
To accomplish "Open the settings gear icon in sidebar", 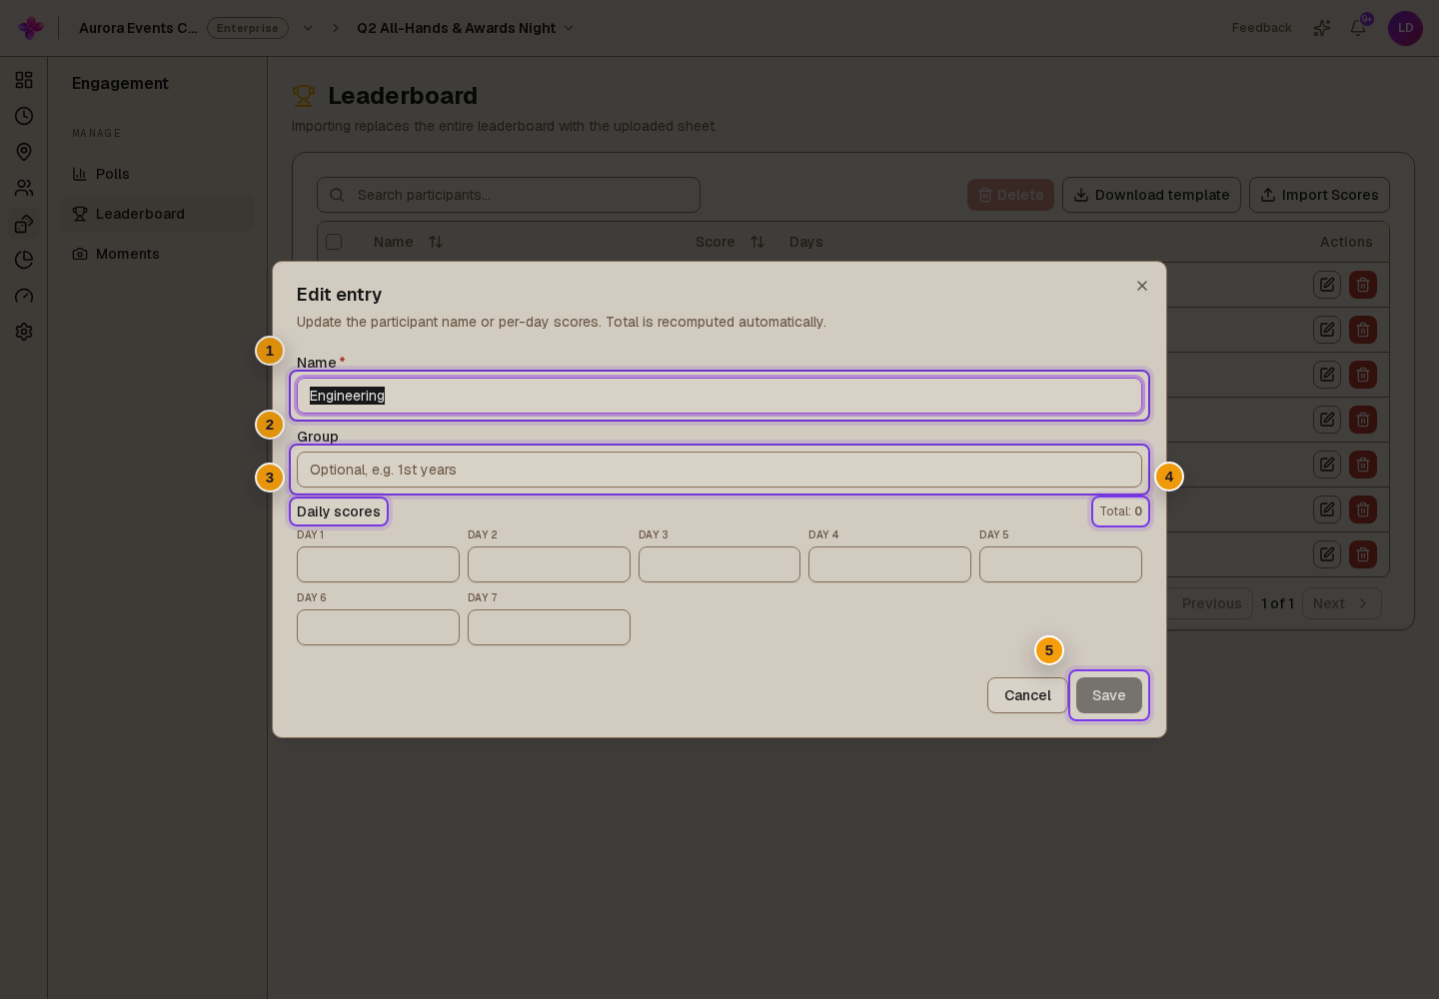I will (x=24, y=332).
